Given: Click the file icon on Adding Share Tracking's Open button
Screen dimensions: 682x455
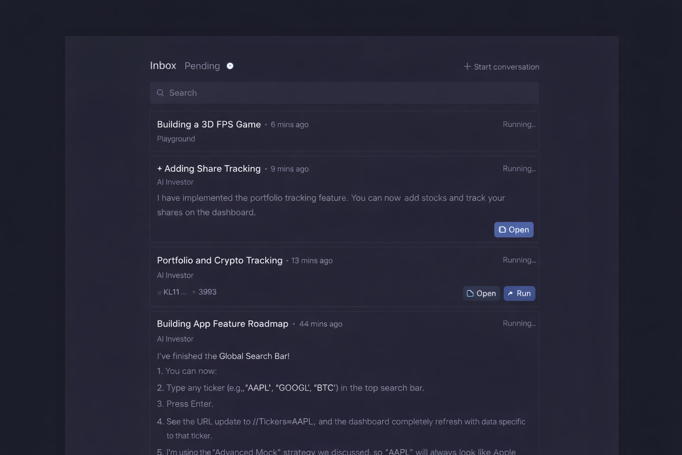Looking at the screenshot, I should [502, 230].
